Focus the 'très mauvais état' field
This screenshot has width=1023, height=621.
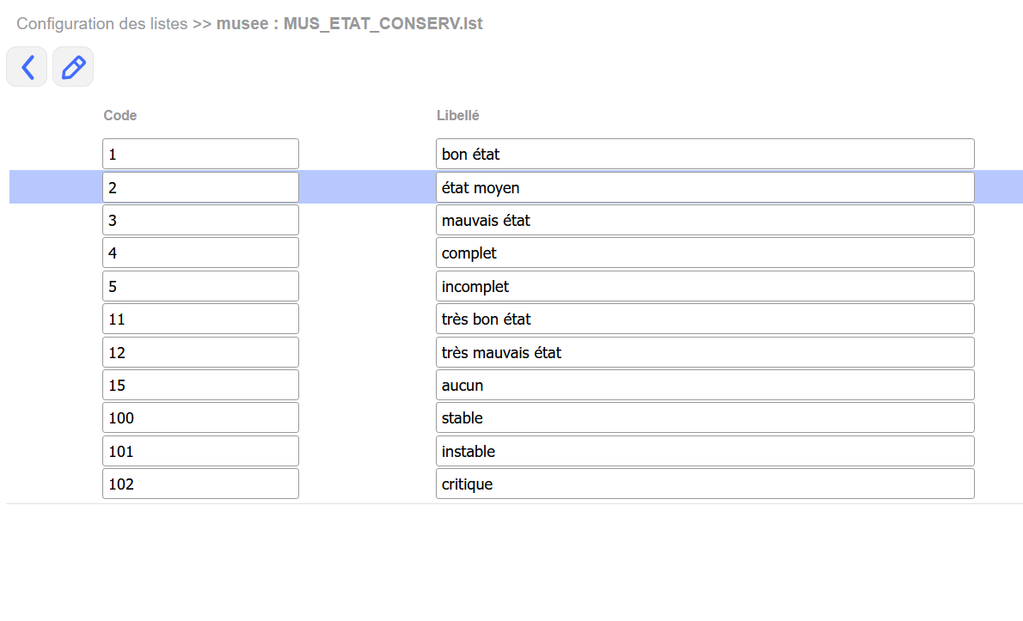tap(705, 352)
